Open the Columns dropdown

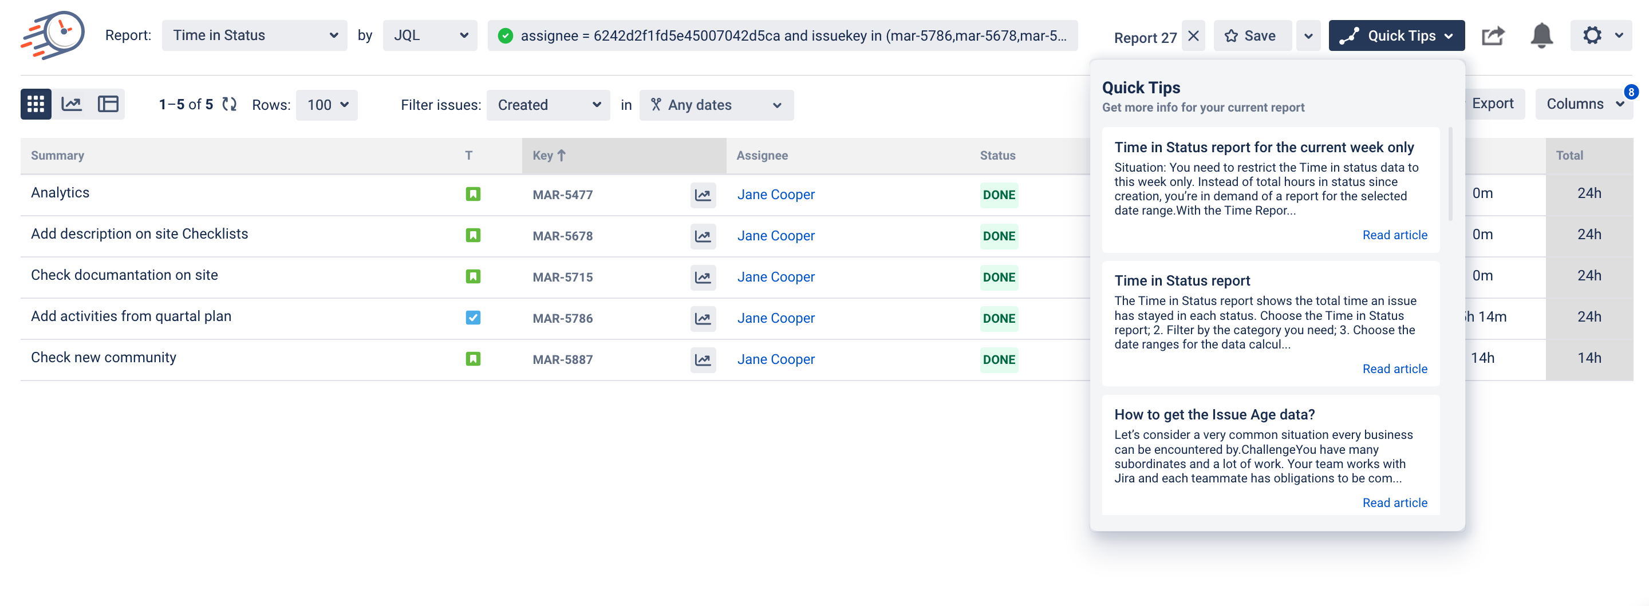click(x=1583, y=104)
